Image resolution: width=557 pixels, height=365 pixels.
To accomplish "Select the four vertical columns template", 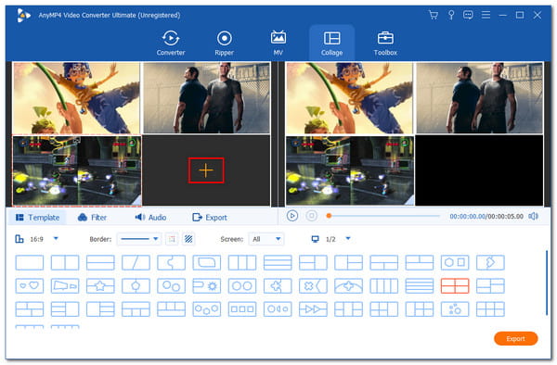I will point(384,285).
